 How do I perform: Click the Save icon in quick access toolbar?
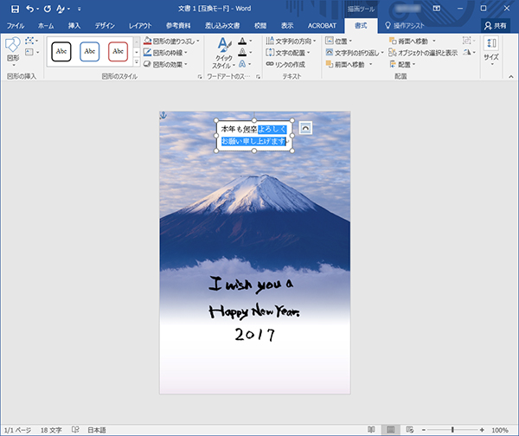tap(15, 9)
